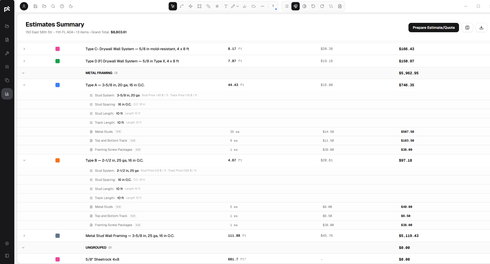Open the document notes icon in the top toolbar

(x=340, y=6)
